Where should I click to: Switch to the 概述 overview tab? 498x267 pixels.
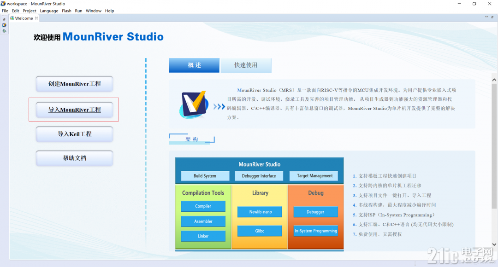tap(194, 65)
